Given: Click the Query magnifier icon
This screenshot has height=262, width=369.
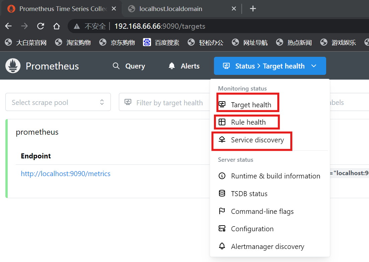Looking at the screenshot, I should [x=116, y=66].
